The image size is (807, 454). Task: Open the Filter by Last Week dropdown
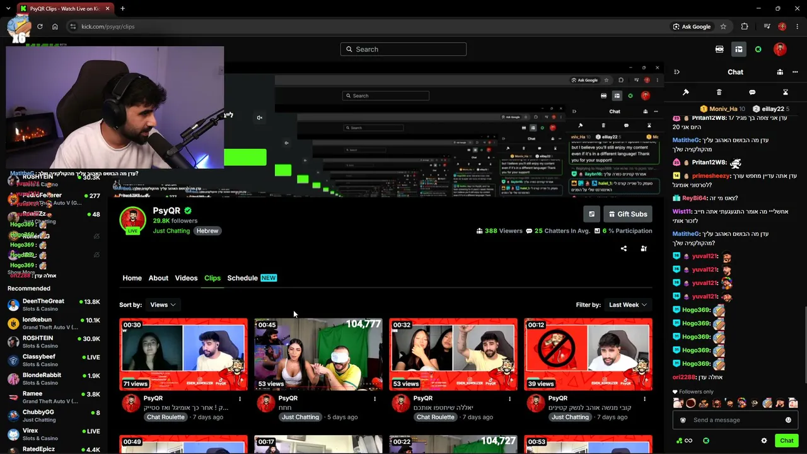pyautogui.click(x=627, y=305)
